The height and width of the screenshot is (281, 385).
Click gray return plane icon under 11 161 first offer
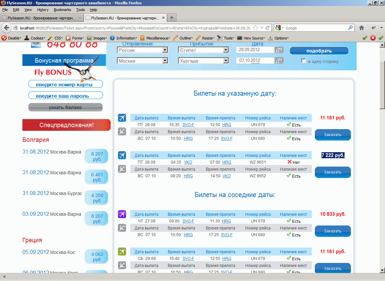(x=122, y=131)
